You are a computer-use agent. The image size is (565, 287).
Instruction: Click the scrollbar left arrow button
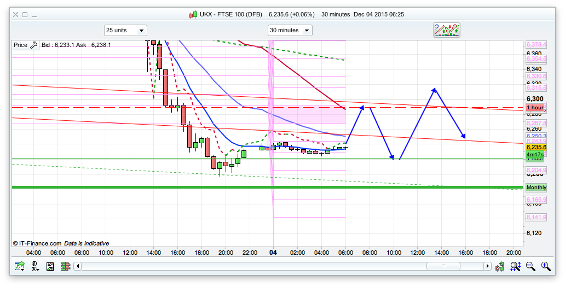[x=78, y=266]
